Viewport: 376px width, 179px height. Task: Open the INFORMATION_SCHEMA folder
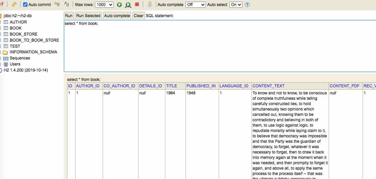[x=33, y=52]
